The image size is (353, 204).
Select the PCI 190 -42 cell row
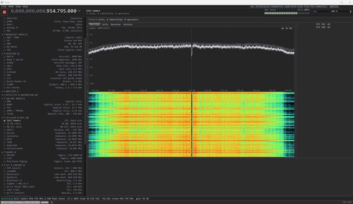pos(323,27)
